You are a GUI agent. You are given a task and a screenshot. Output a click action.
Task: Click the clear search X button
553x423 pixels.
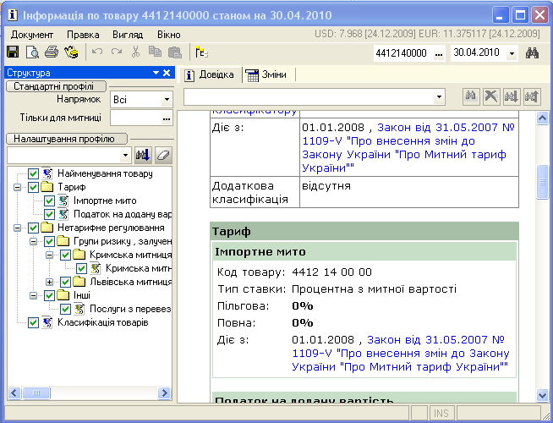click(491, 96)
